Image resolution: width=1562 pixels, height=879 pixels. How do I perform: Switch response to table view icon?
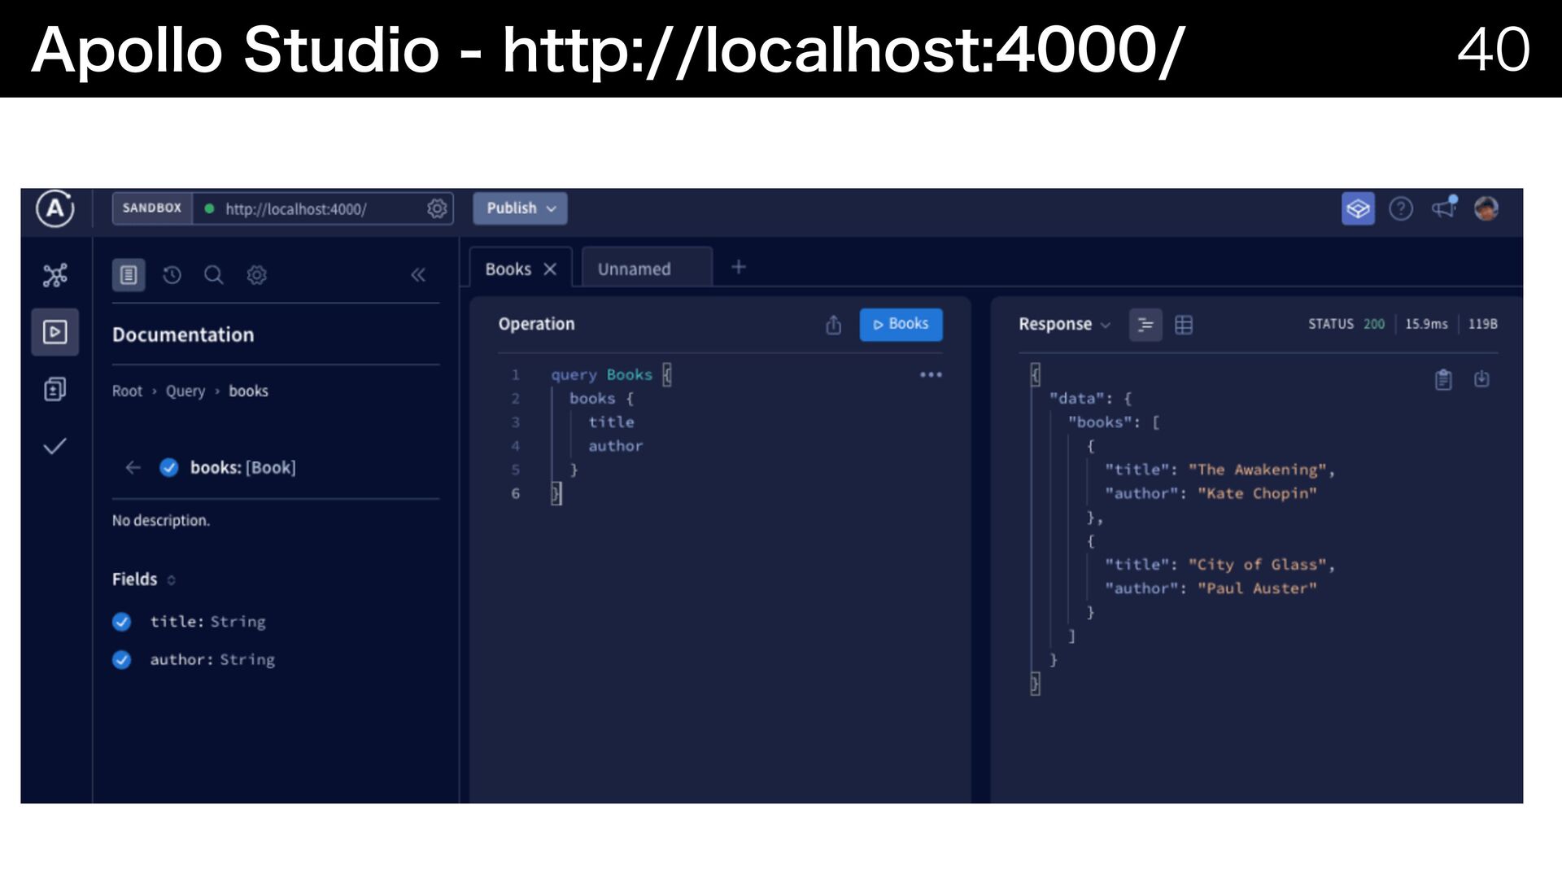(1184, 325)
